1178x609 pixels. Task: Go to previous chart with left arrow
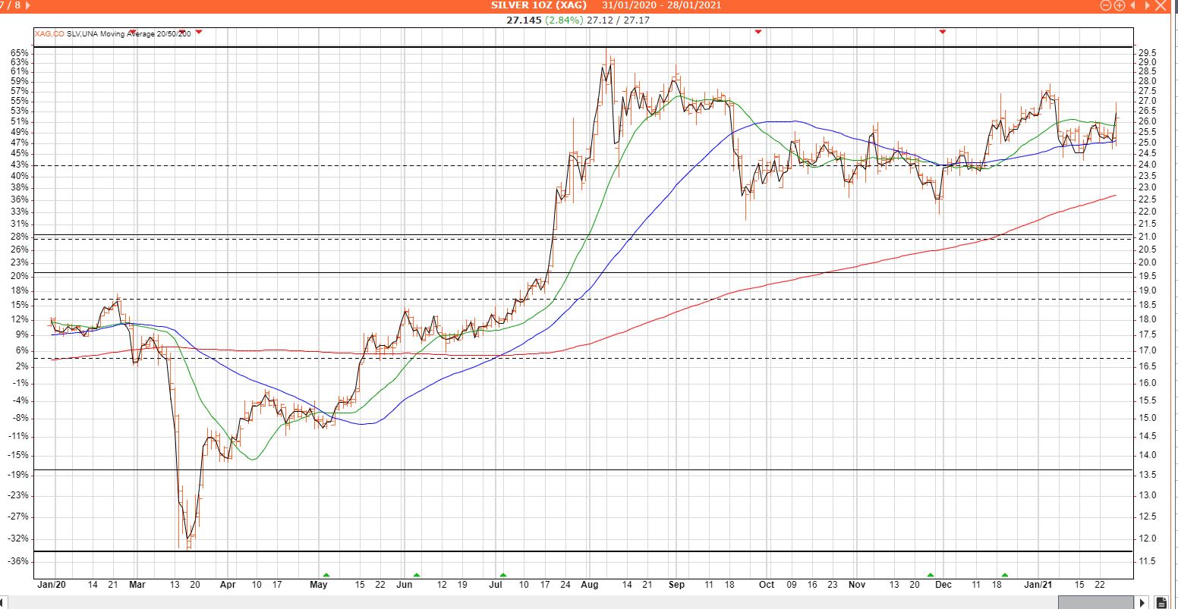point(1133,5)
